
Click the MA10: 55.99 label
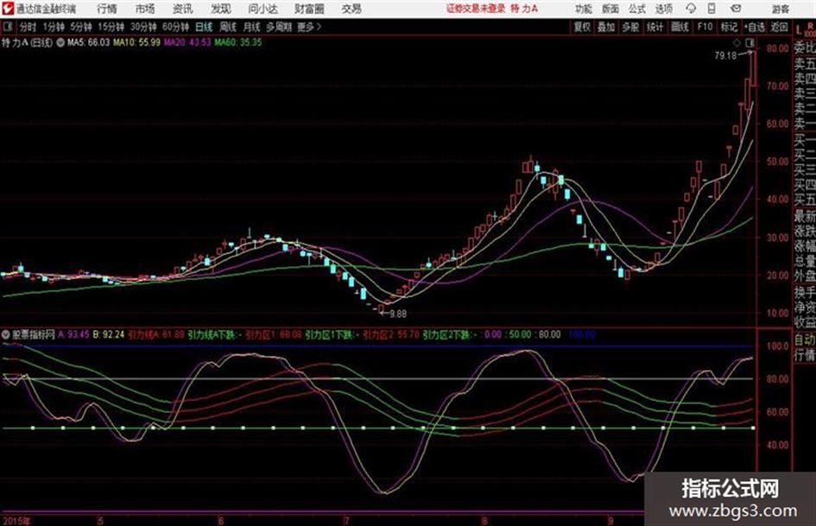137,42
